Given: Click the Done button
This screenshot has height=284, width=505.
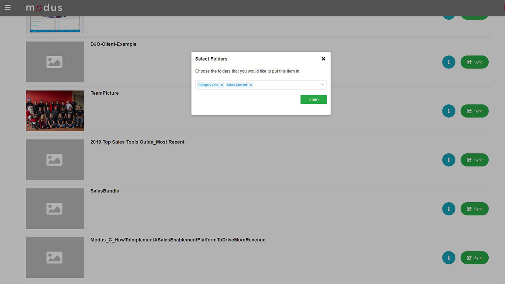Looking at the screenshot, I should click(313, 99).
